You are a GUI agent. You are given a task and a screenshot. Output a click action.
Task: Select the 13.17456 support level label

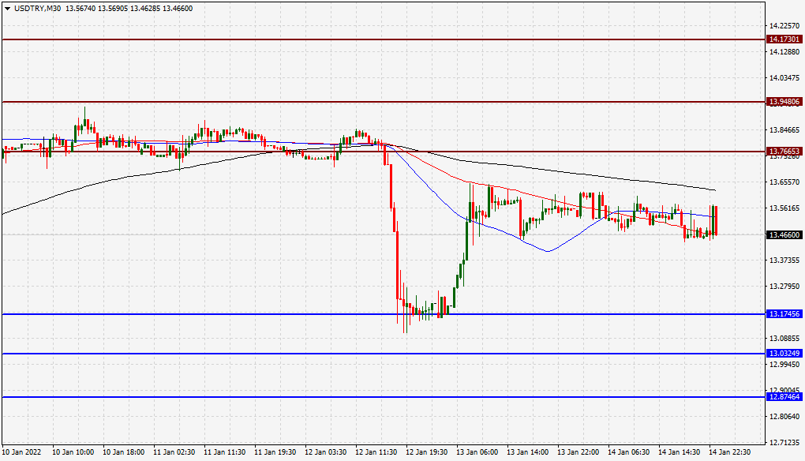coord(784,314)
